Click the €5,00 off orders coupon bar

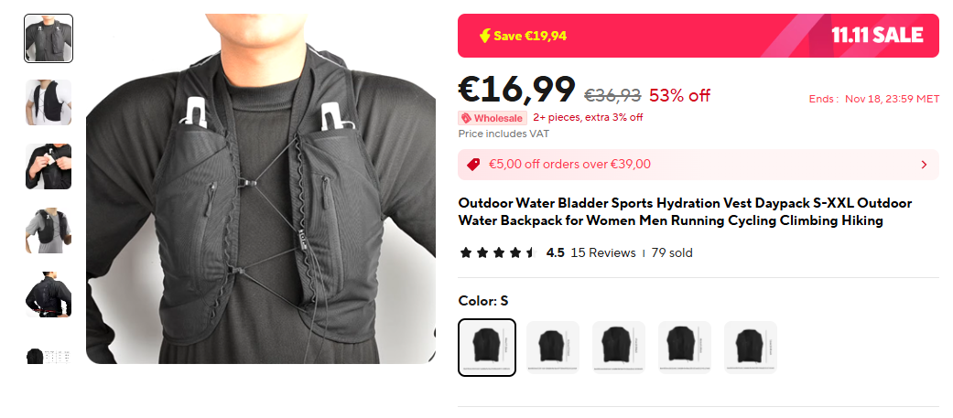[x=698, y=165]
